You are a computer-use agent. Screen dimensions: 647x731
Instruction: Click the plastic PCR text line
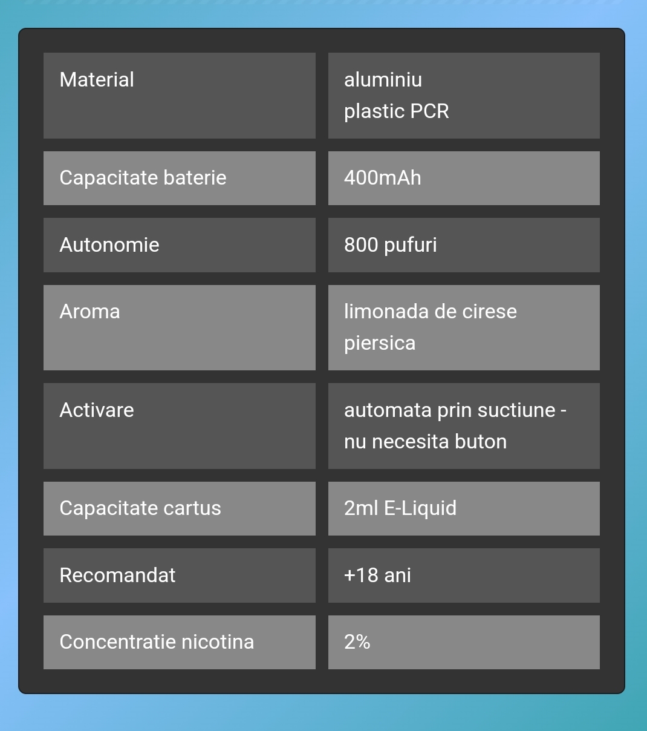pyautogui.click(x=397, y=111)
